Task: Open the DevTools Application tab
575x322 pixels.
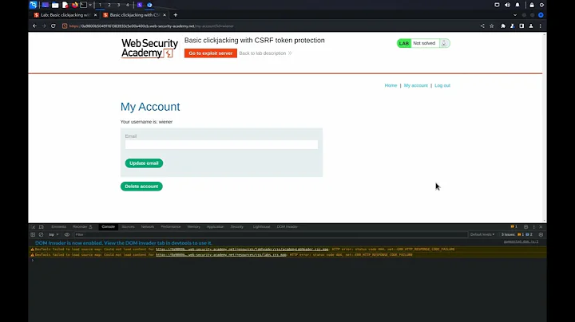Action: [216, 227]
